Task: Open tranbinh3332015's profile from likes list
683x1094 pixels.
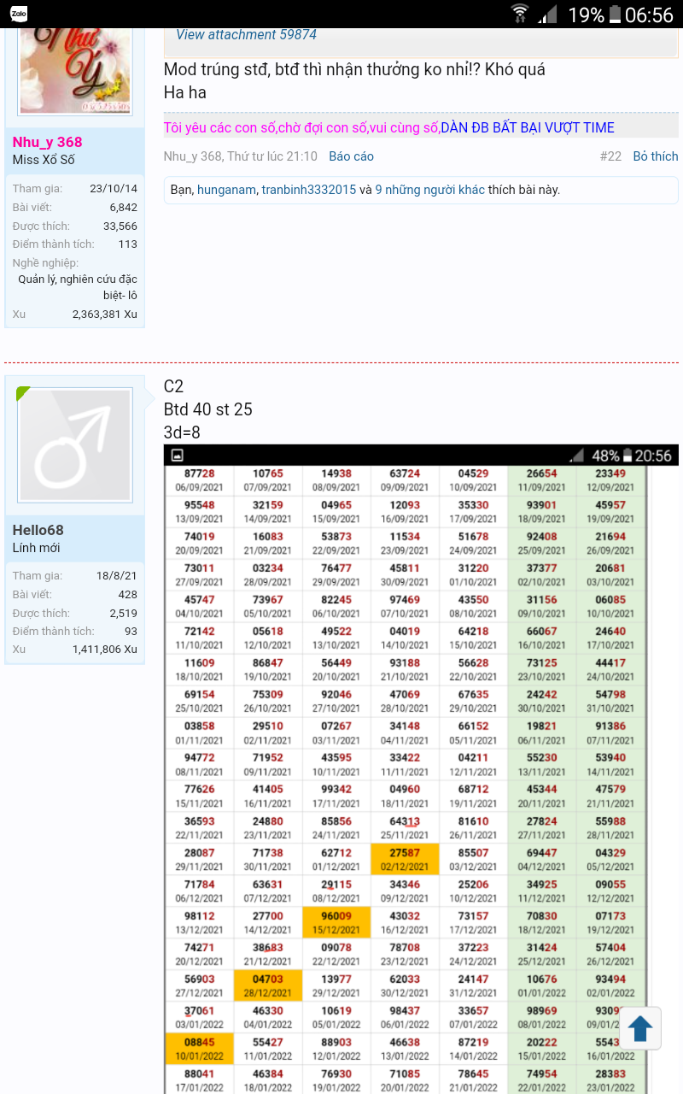Action: tap(308, 190)
